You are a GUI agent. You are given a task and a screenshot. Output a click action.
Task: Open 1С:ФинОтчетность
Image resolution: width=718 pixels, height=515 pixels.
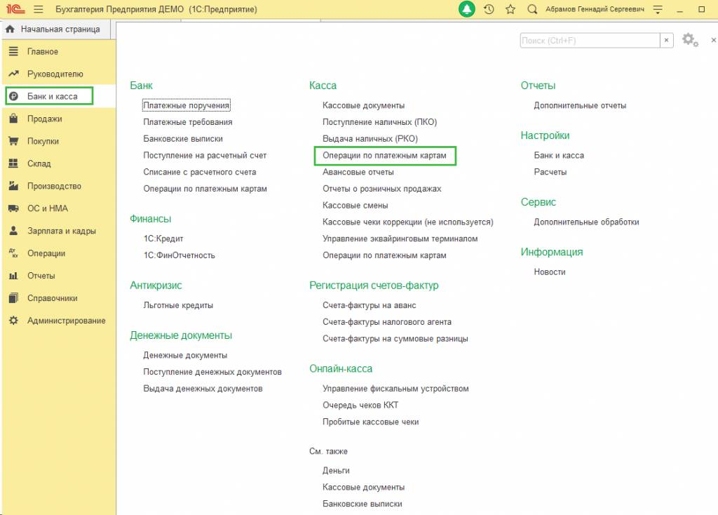point(179,255)
